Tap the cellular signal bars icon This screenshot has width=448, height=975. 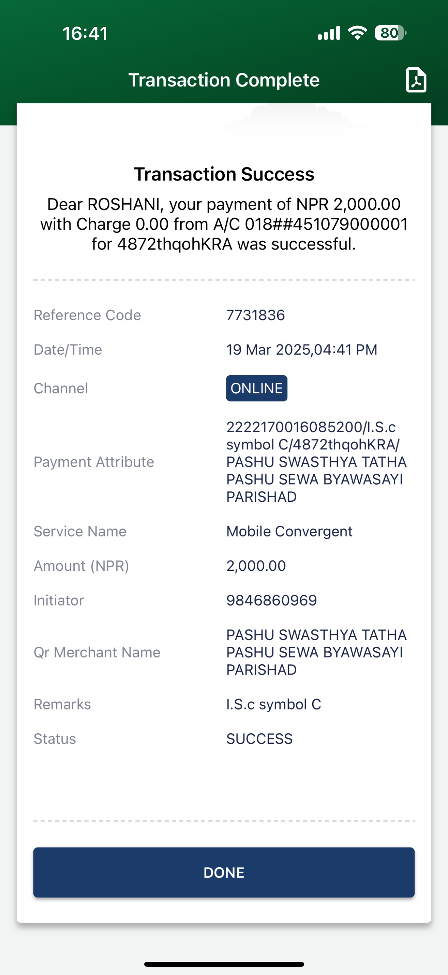(x=329, y=33)
